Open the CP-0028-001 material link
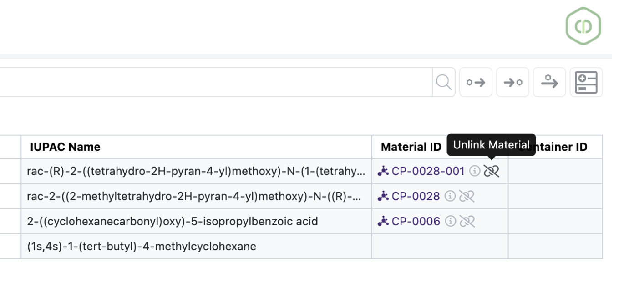The height and width of the screenshot is (282, 619). tap(428, 171)
